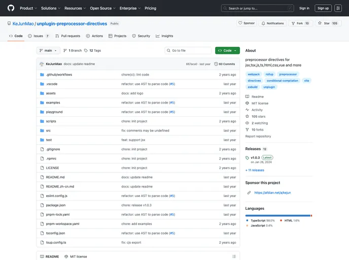Click the star icon beside 105 stars

[x=247, y=116]
